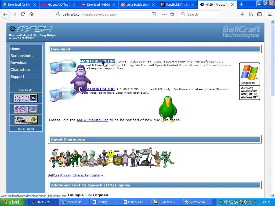Image resolution: width=275 pixels, height=206 pixels.
Task: Switch to BonziBUDDY archive tab
Action: 178,5
